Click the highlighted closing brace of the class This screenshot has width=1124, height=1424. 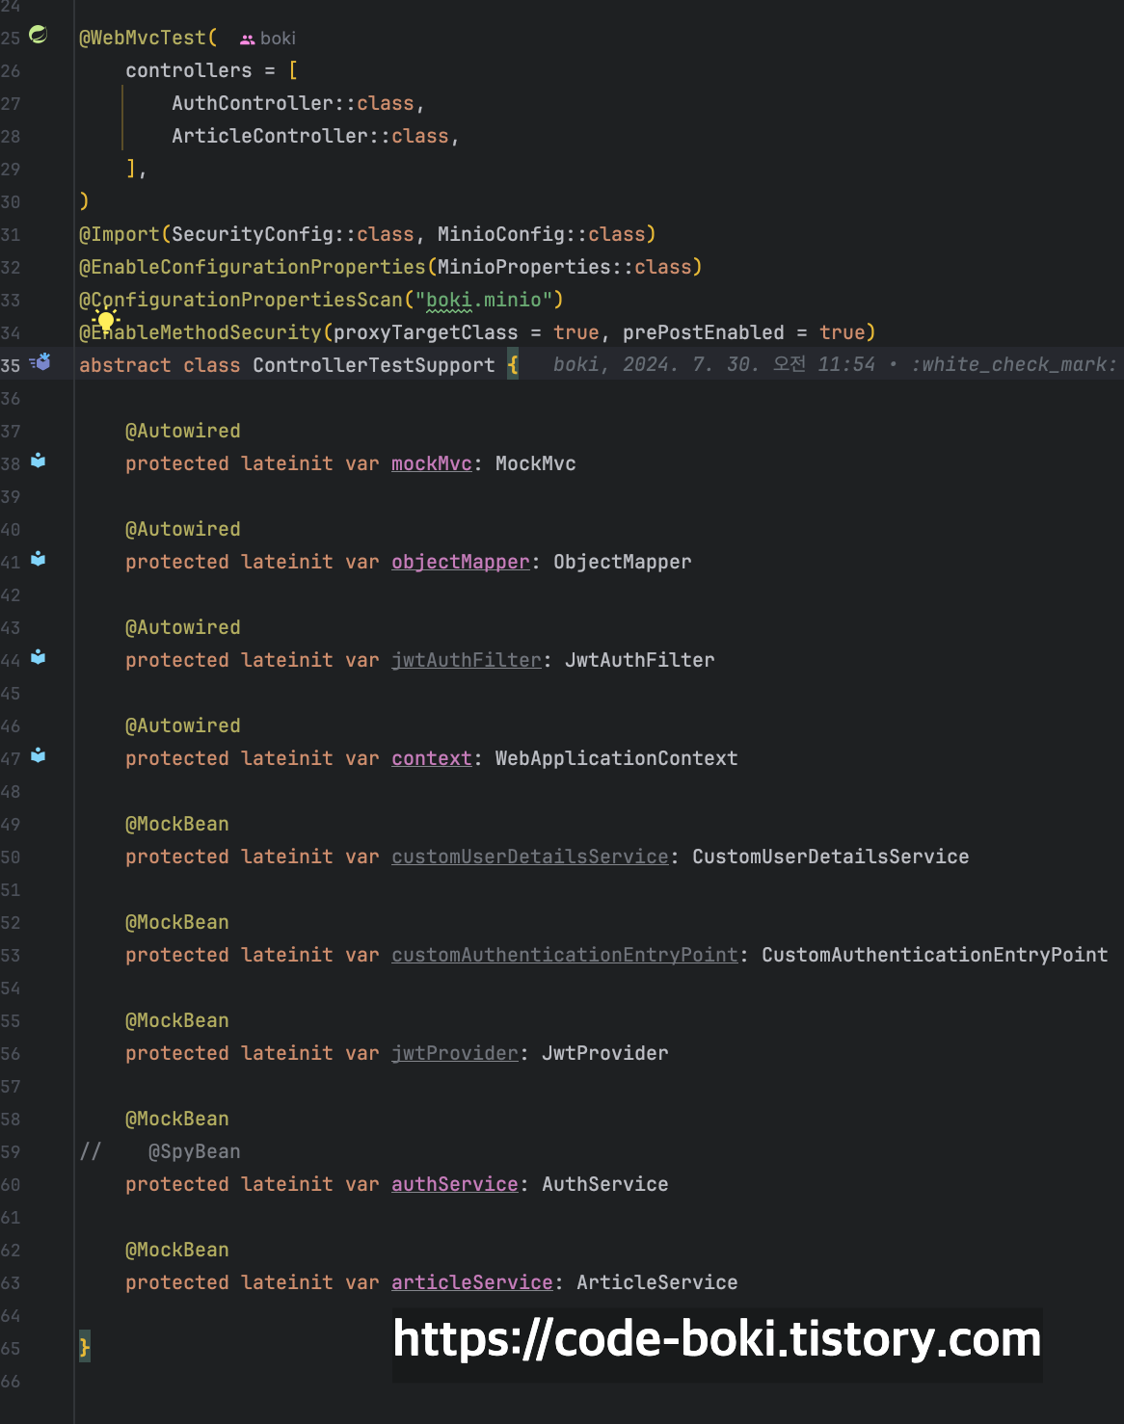(85, 1346)
